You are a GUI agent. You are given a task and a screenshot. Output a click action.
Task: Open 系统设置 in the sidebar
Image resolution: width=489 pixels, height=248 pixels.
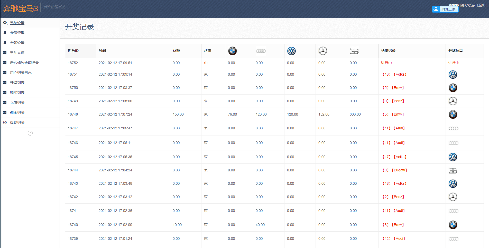(17, 23)
